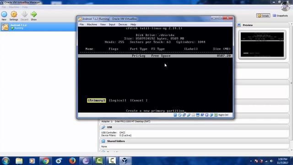The width and height of the screenshot is (293, 165).
Task: Click the USB section icon in the details pane
Action: [x=103, y=127]
